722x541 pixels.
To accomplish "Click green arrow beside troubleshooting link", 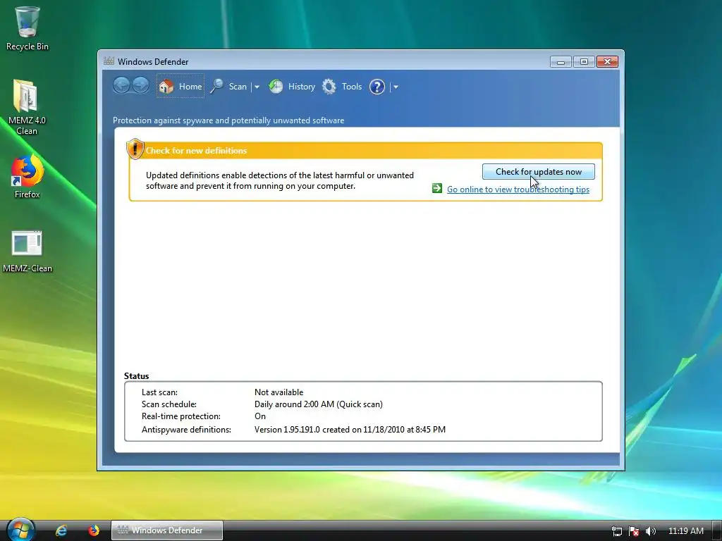I will click(437, 188).
